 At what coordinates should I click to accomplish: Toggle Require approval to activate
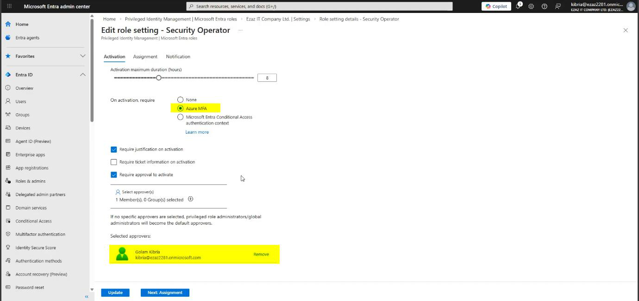(113, 175)
